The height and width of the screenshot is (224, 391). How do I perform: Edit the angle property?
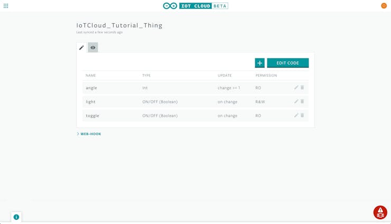coord(296,87)
